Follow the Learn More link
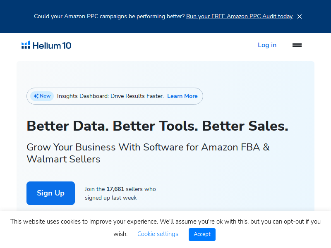331x248 pixels. [182, 96]
